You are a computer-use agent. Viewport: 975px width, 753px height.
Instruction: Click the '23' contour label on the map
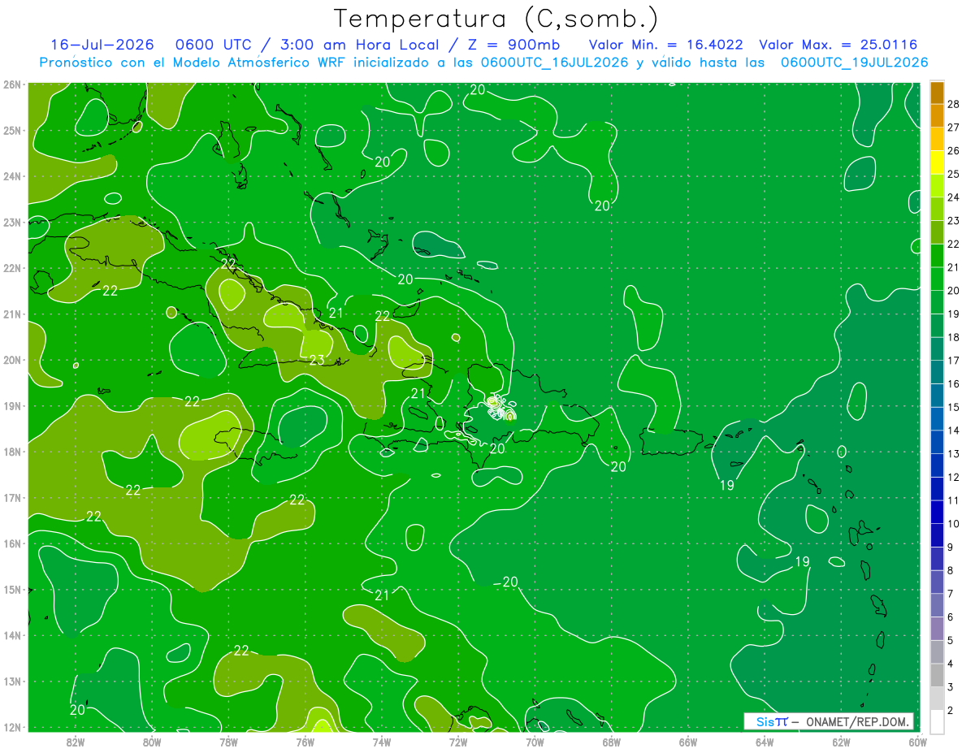(x=317, y=360)
